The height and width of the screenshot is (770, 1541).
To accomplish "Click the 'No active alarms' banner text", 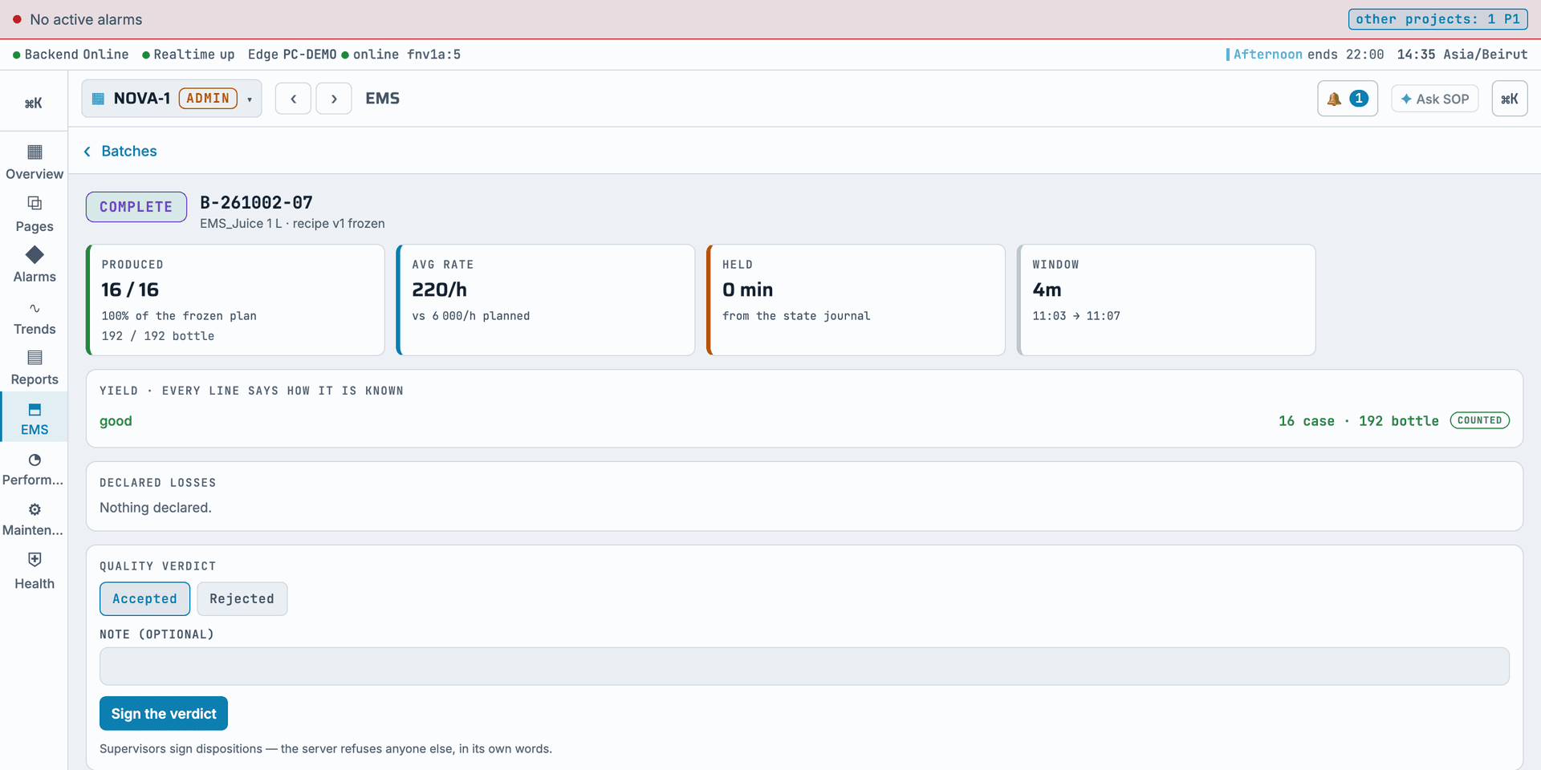I will point(86,19).
